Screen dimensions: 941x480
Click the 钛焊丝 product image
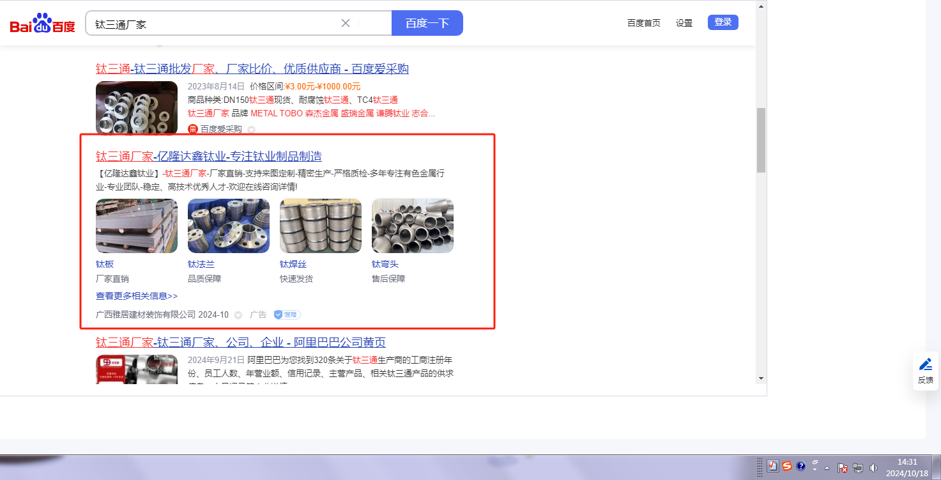coord(321,226)
